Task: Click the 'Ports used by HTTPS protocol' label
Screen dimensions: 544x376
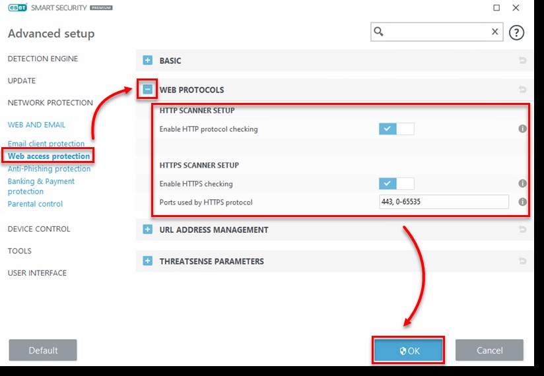Action: click(206, 202)
